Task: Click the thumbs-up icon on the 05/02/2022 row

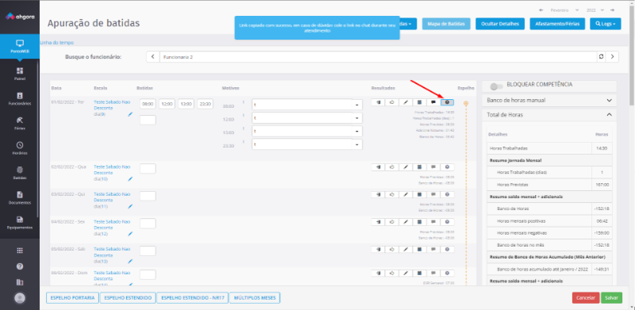Action: coord(392,249)
